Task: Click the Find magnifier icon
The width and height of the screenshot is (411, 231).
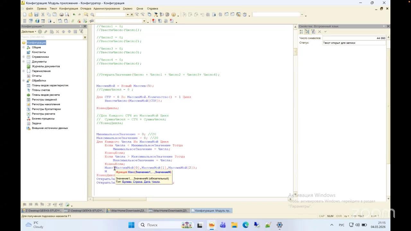Action: 92,14
